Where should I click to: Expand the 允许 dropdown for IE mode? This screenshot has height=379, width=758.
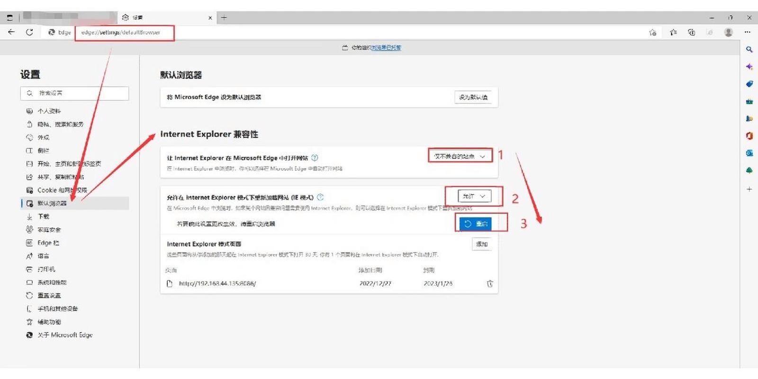(x=474, y=196)
